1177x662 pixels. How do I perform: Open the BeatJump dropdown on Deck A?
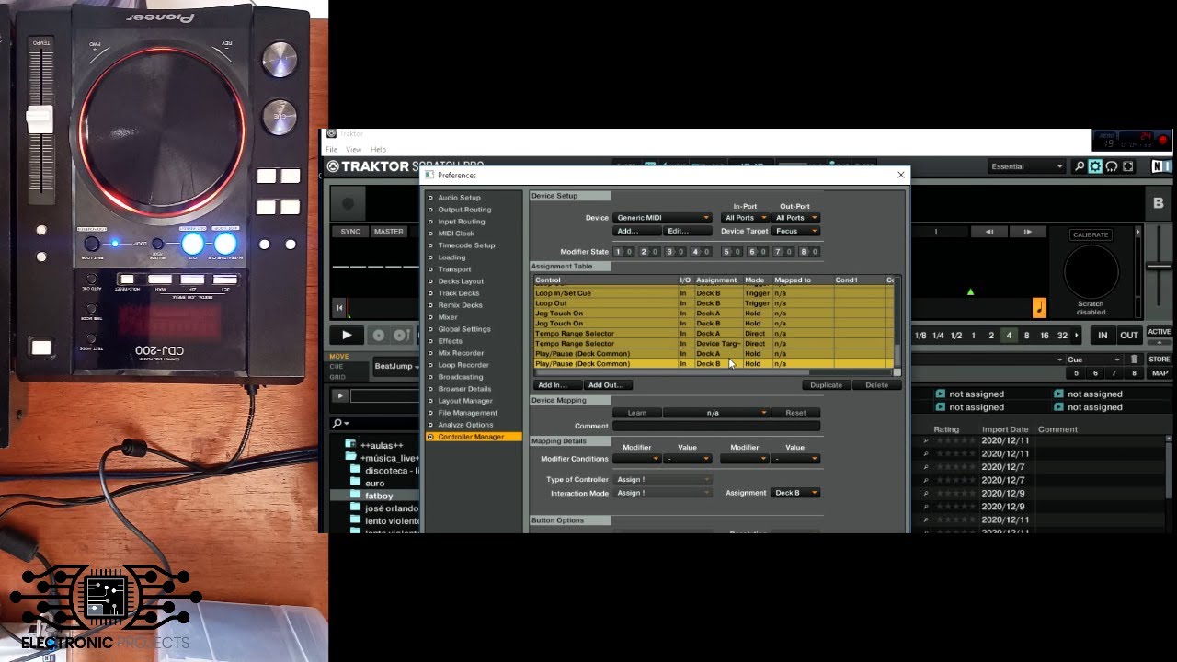(396, 366)
